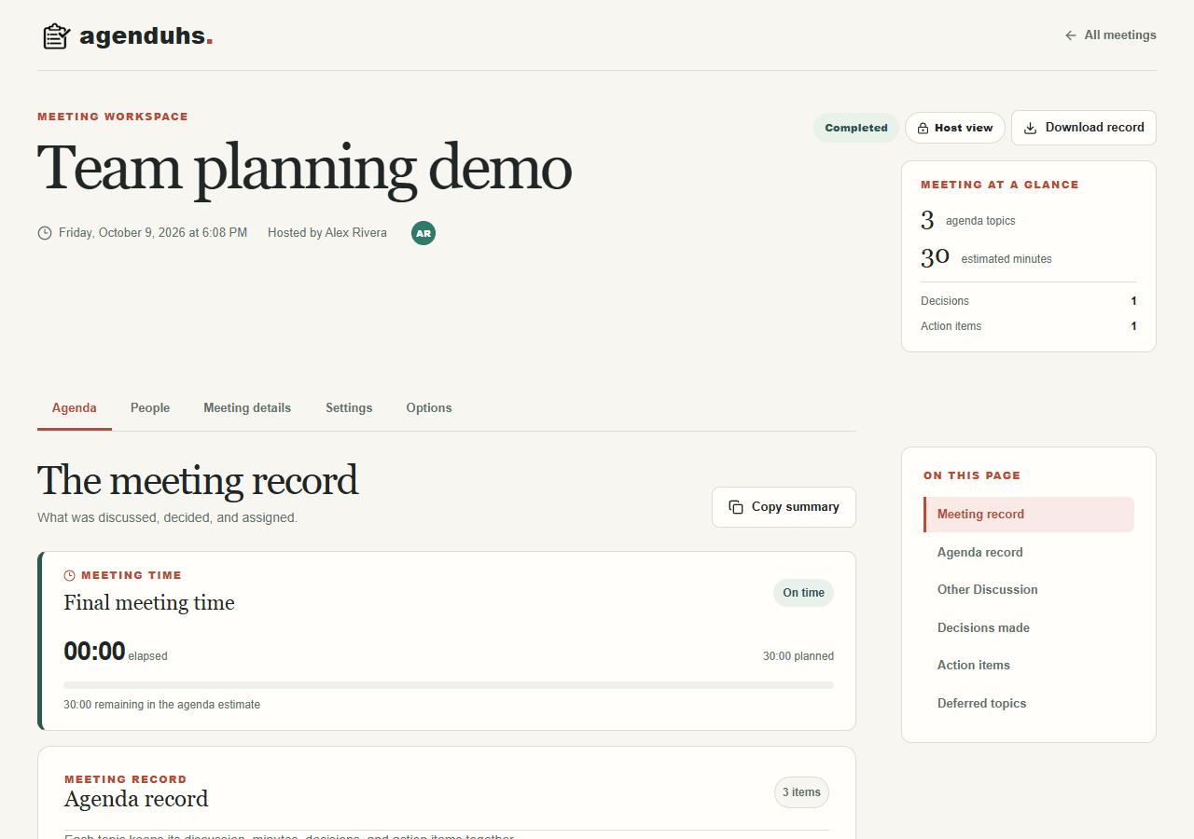
Task: Click the agenduhs brand name
Action: pos(146,36)
